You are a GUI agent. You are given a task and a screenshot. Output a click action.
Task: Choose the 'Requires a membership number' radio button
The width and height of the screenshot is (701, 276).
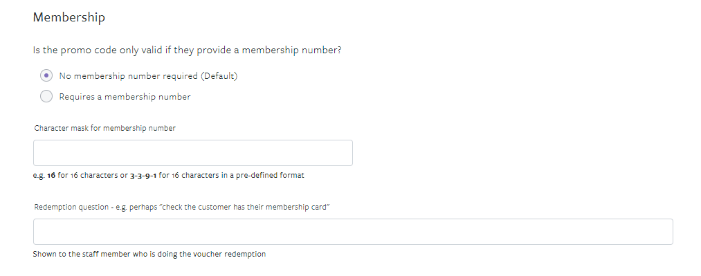(46, 96)
